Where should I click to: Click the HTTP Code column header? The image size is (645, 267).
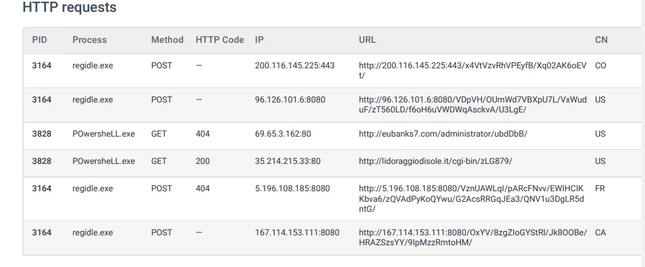(220, 40)
